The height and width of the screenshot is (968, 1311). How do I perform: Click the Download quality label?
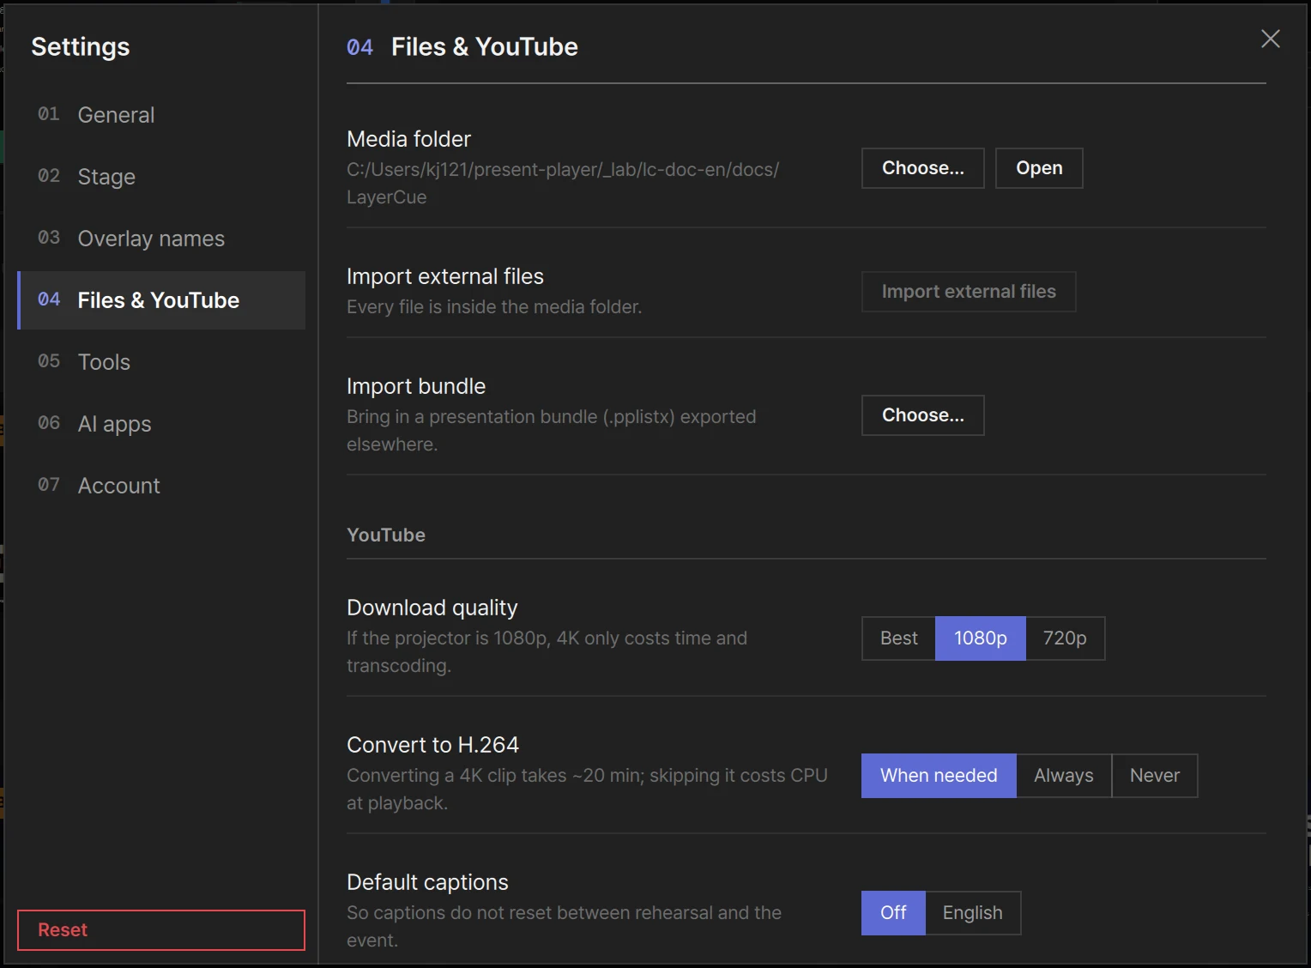[432, 608]
